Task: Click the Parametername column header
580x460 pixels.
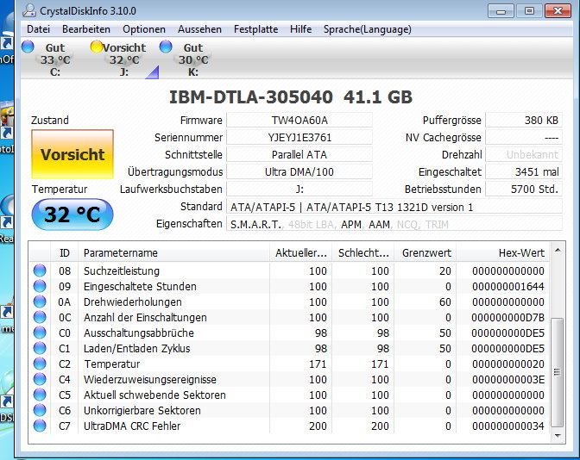Action: point(173,253)
